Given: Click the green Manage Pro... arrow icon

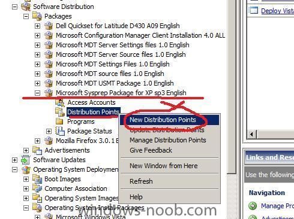Looking at the screenshot, I should click(x=253, y=206).
